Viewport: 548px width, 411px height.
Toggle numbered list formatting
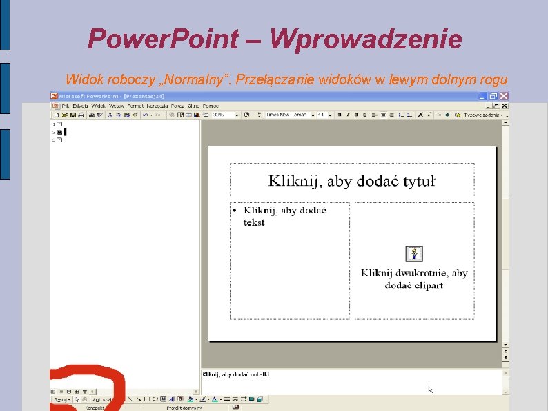(401, 115)
